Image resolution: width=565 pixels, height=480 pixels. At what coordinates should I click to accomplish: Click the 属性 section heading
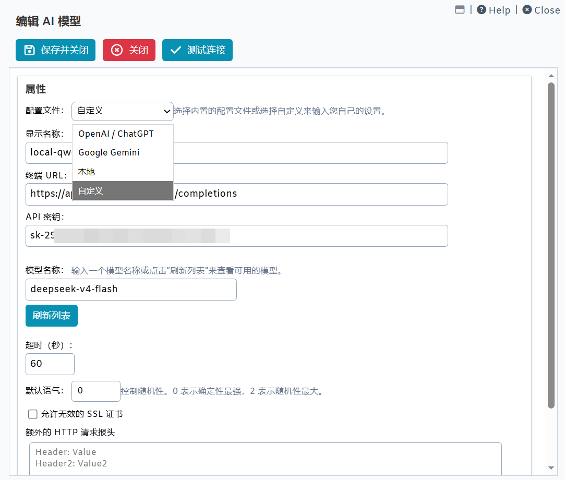35,89
